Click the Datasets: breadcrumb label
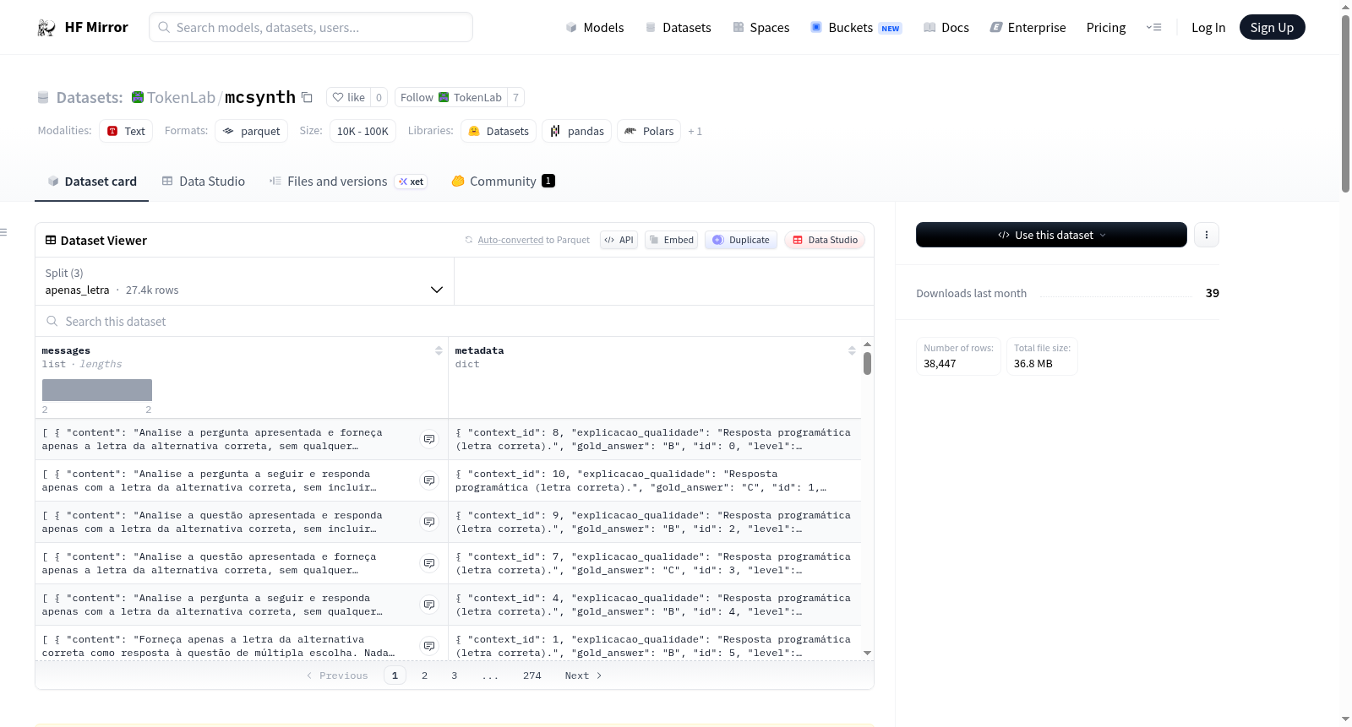Viewport: 1352px width, 727px height. pyautogui.click(x=90, y=97)
